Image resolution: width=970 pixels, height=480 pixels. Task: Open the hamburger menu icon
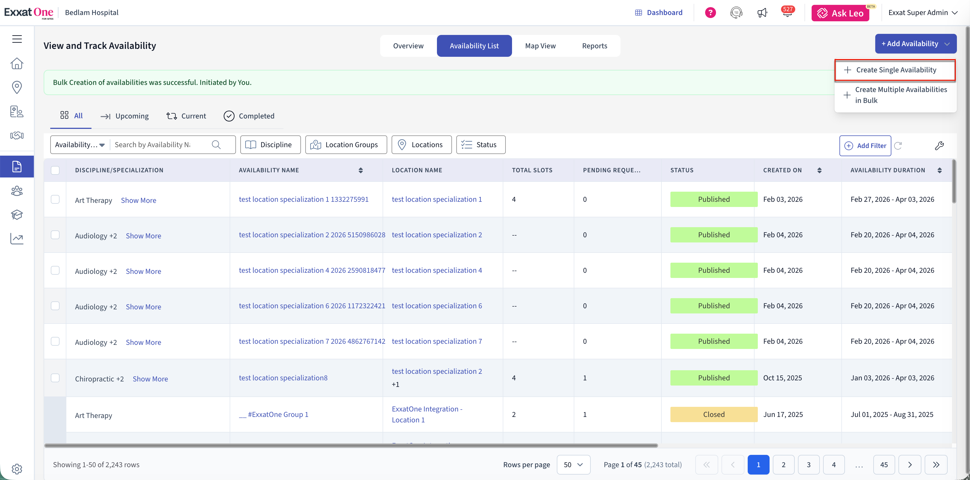[17, 39]
